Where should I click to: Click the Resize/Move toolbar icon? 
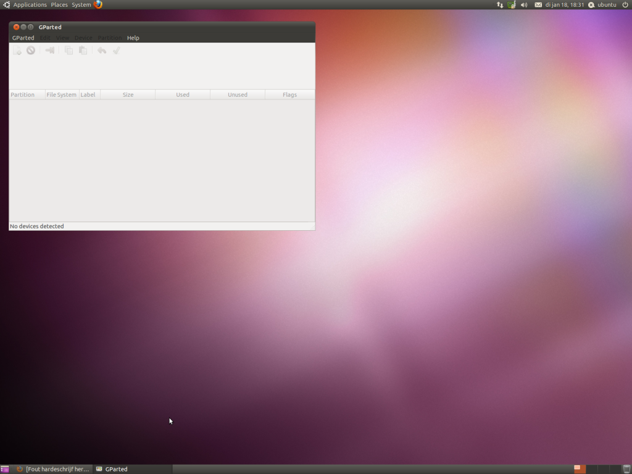50,51
